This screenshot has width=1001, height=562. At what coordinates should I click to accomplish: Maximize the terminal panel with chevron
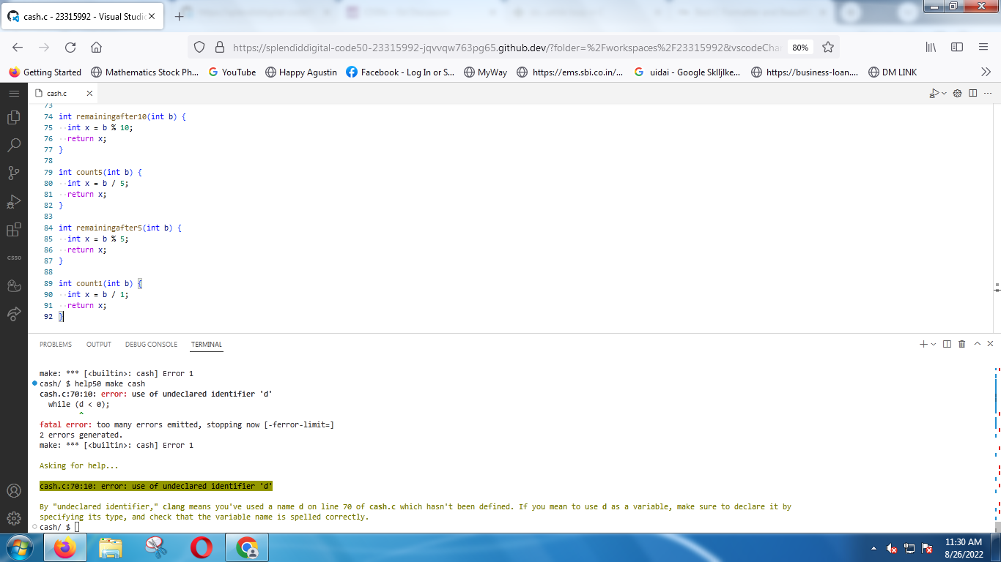pyautogui.click(x=977, y=344)
